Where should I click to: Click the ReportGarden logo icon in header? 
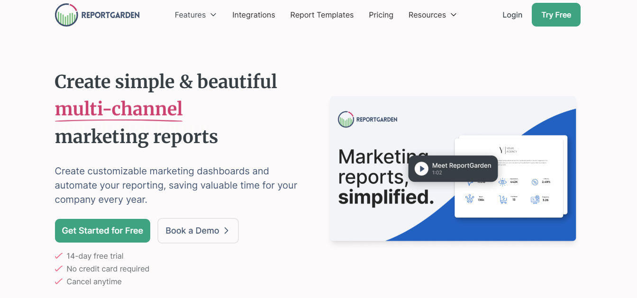pyautogui.click(x=66, y=15)
